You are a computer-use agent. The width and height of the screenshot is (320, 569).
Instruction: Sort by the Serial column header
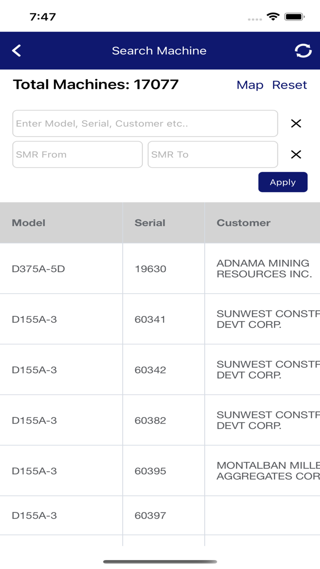(150, 223)
